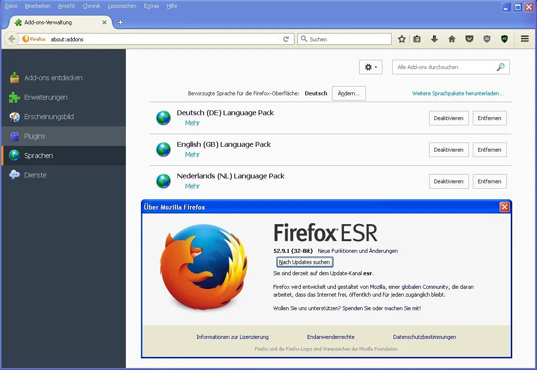The width and height of the screenshot is (537, 370).
Task: Click Nach Updates suchen button
Action: click(304, 262)
